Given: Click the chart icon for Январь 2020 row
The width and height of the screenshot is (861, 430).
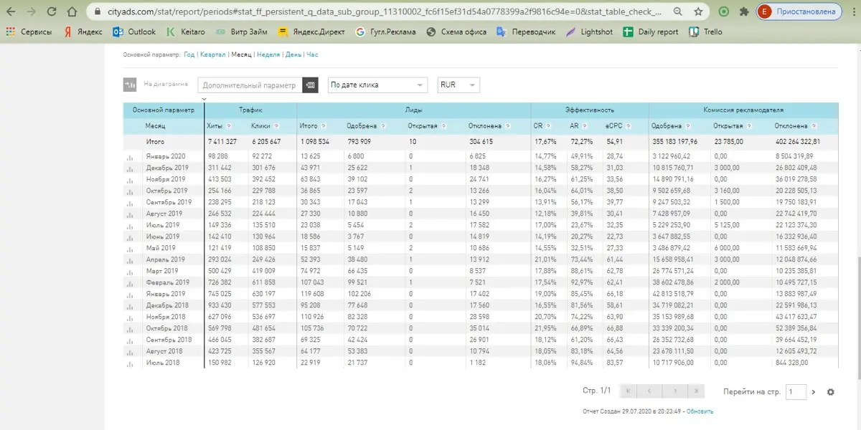Looking at the screenshot, I should click(130, 157).
